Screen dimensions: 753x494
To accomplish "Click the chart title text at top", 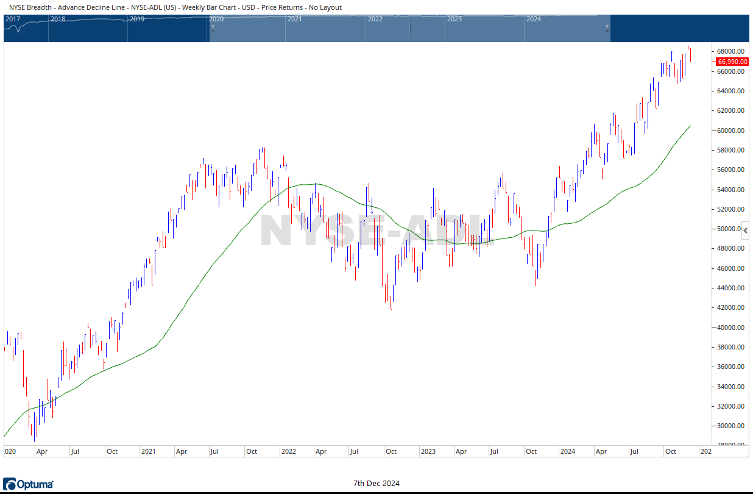I will pyautogui.click(x=175, y=7).
